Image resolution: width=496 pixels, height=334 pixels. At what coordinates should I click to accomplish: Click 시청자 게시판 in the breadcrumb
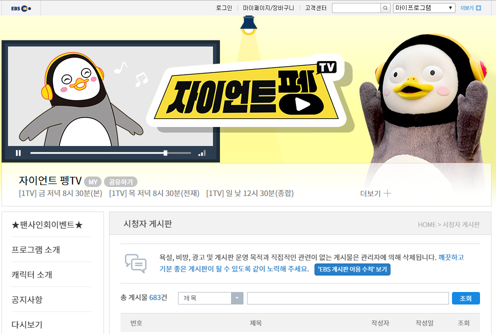click(461, 225)
